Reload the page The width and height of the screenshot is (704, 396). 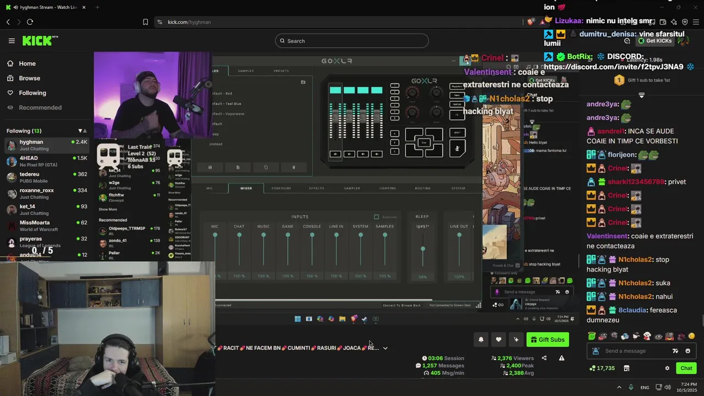point(30,22)
